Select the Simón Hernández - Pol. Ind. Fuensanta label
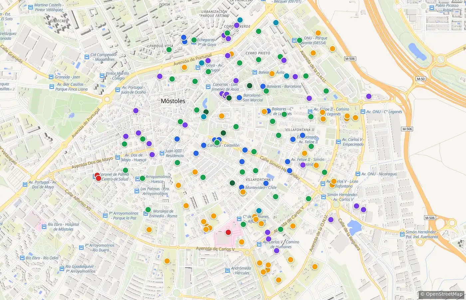Viewport: 466px width, 300px height. 422,234
